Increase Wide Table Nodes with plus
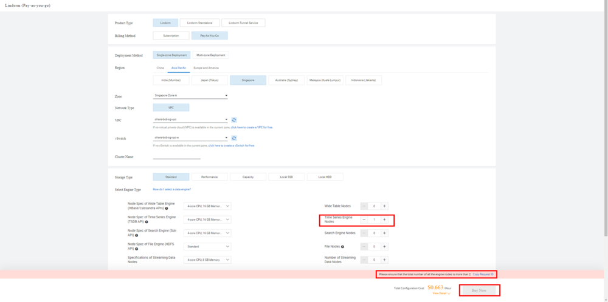The image size is (608, 302). (384, 206)
